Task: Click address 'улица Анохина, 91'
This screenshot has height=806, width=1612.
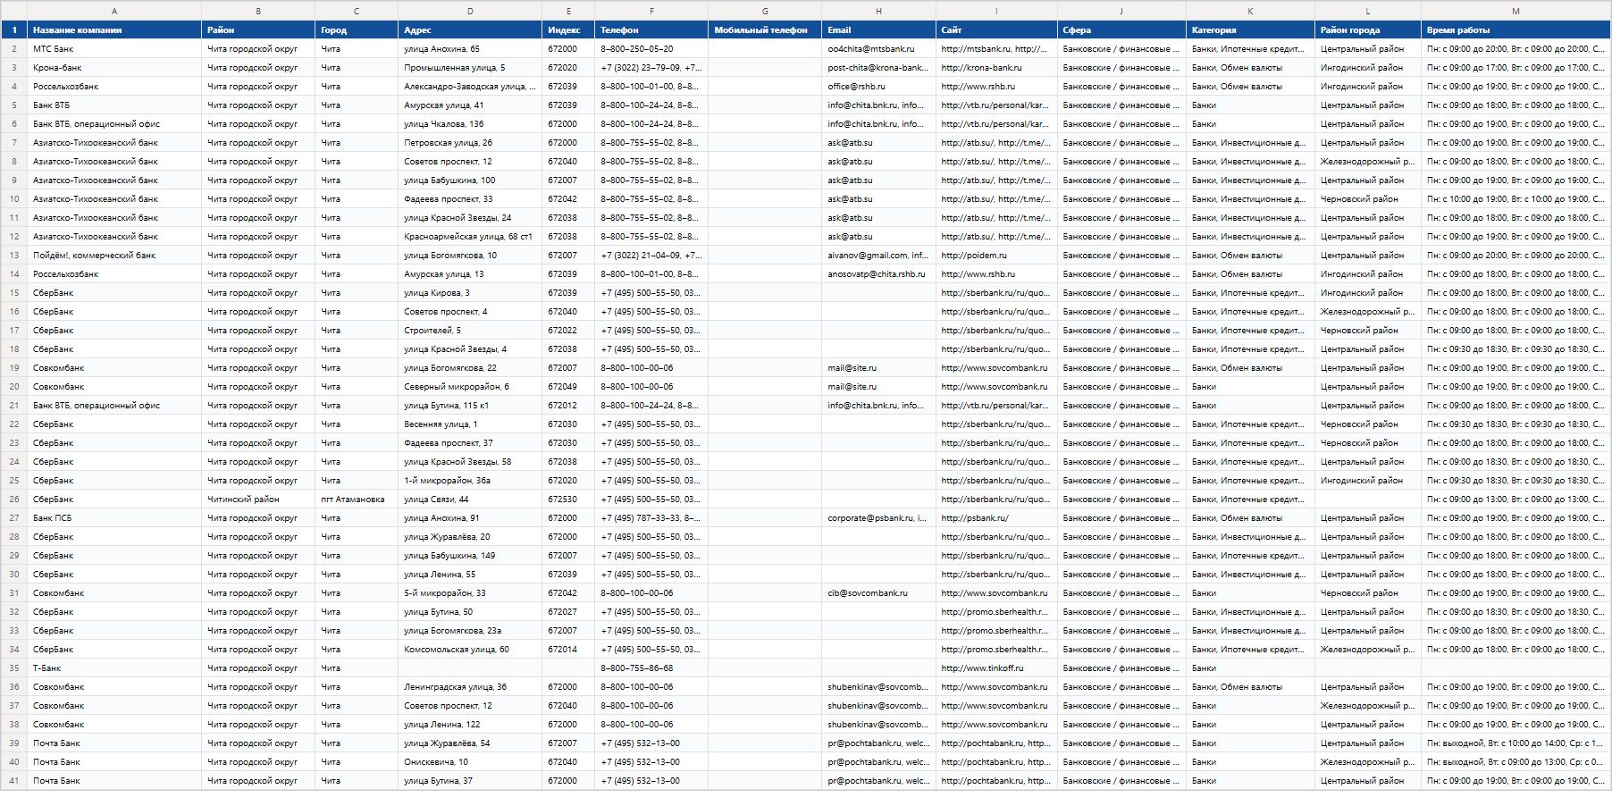Action: 470,518
